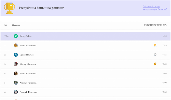Open the link on how to raise your rating
Image resolution: width=171 pixels, height=100 pixels.
155,8
